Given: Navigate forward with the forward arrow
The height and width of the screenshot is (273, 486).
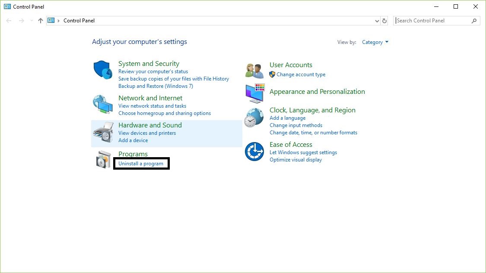Looking at the screenshot, I should [x=22, y=21].
